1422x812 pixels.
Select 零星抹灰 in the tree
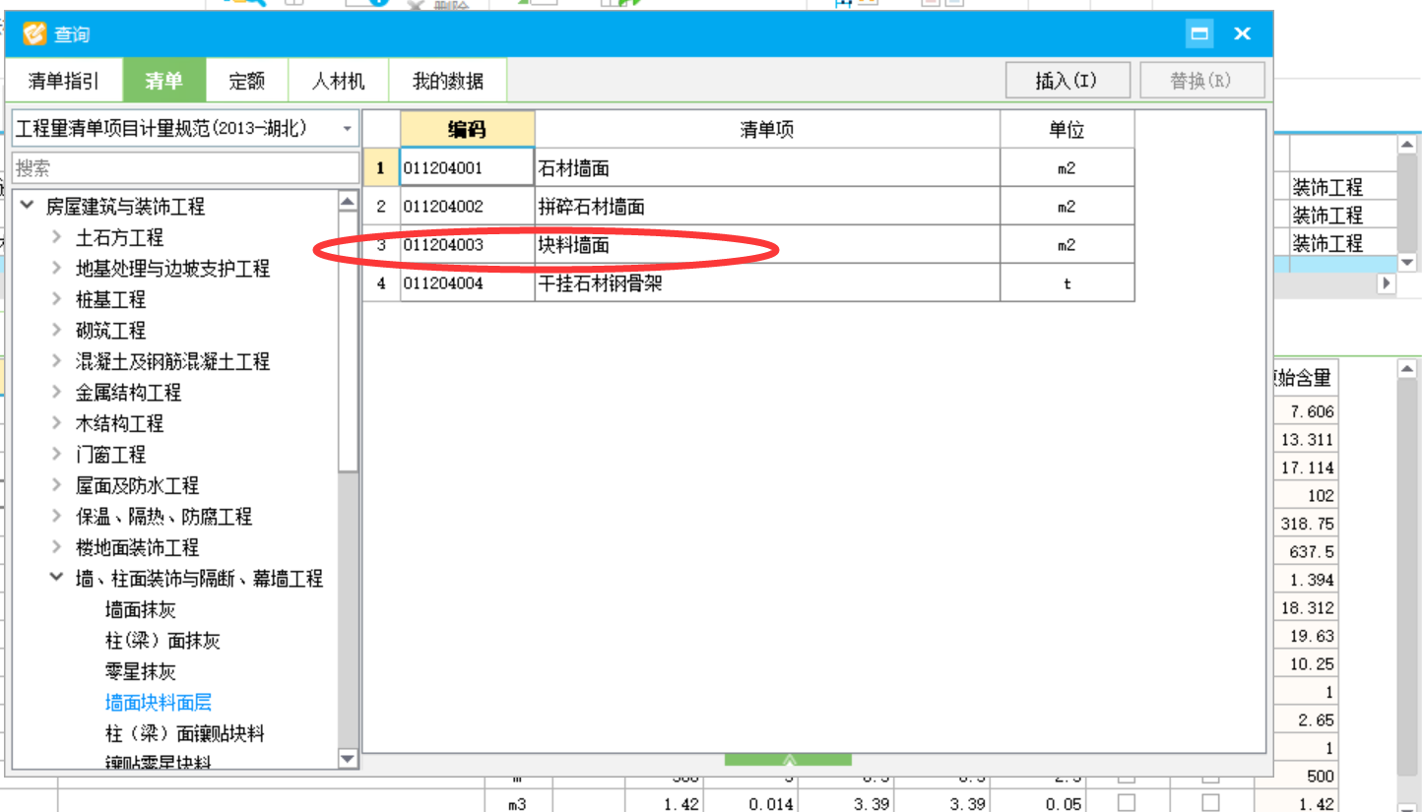tap(141, 672)
